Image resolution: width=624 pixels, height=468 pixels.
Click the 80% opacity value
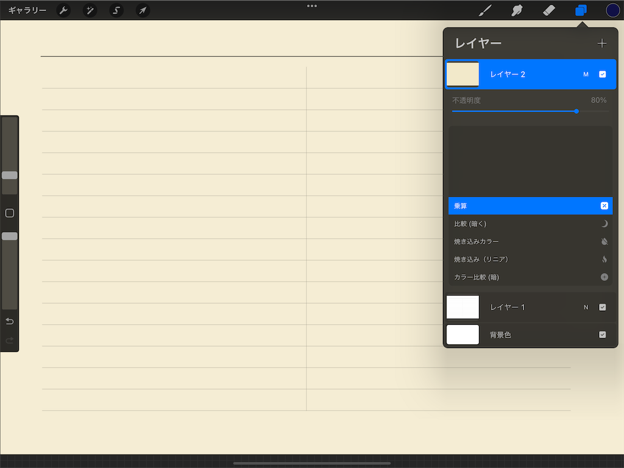click(598, 101)
